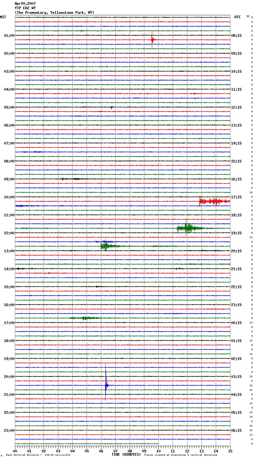Select the 07:00 MST time label
Image resolution: width=254 pixels, height=459 pixels.
coord(9,143)
